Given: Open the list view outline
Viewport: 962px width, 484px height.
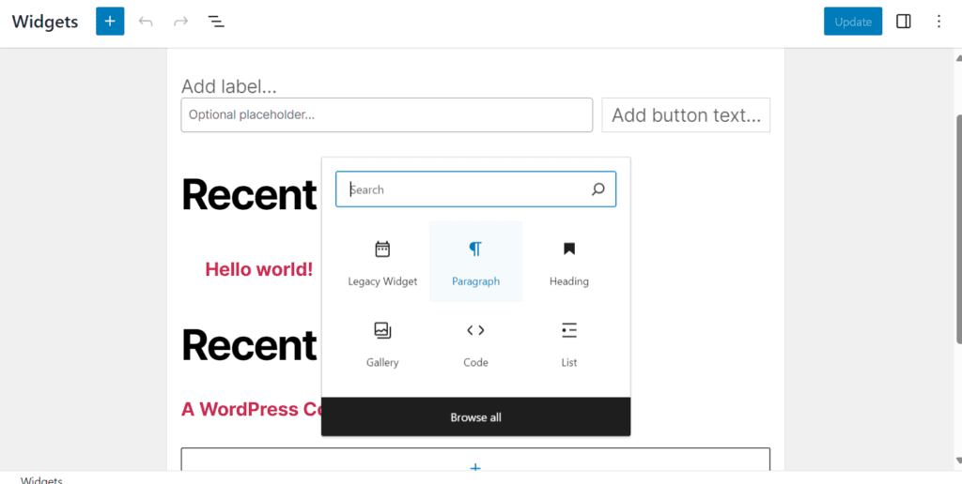Looking at the screenshot, I should point(216,22).
